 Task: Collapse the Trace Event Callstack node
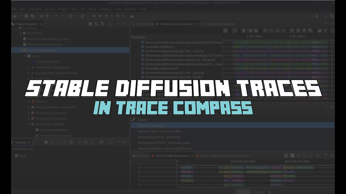29,124
